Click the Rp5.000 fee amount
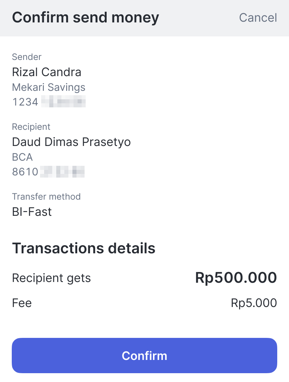This screenshot has width=289, height=382. point(254,303)
